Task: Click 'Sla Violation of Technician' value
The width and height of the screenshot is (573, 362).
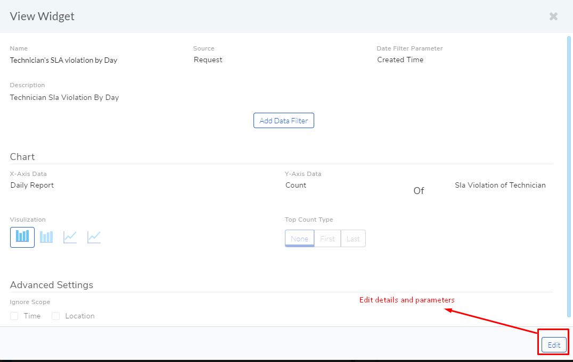Action: click(500, 185)
